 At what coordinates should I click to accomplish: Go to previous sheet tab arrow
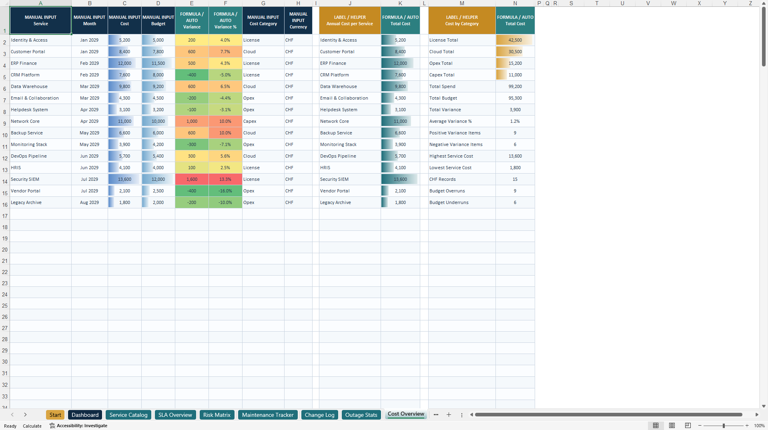coord(12,415)
